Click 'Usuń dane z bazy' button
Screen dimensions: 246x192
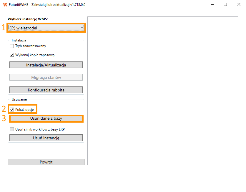point(46,118)
